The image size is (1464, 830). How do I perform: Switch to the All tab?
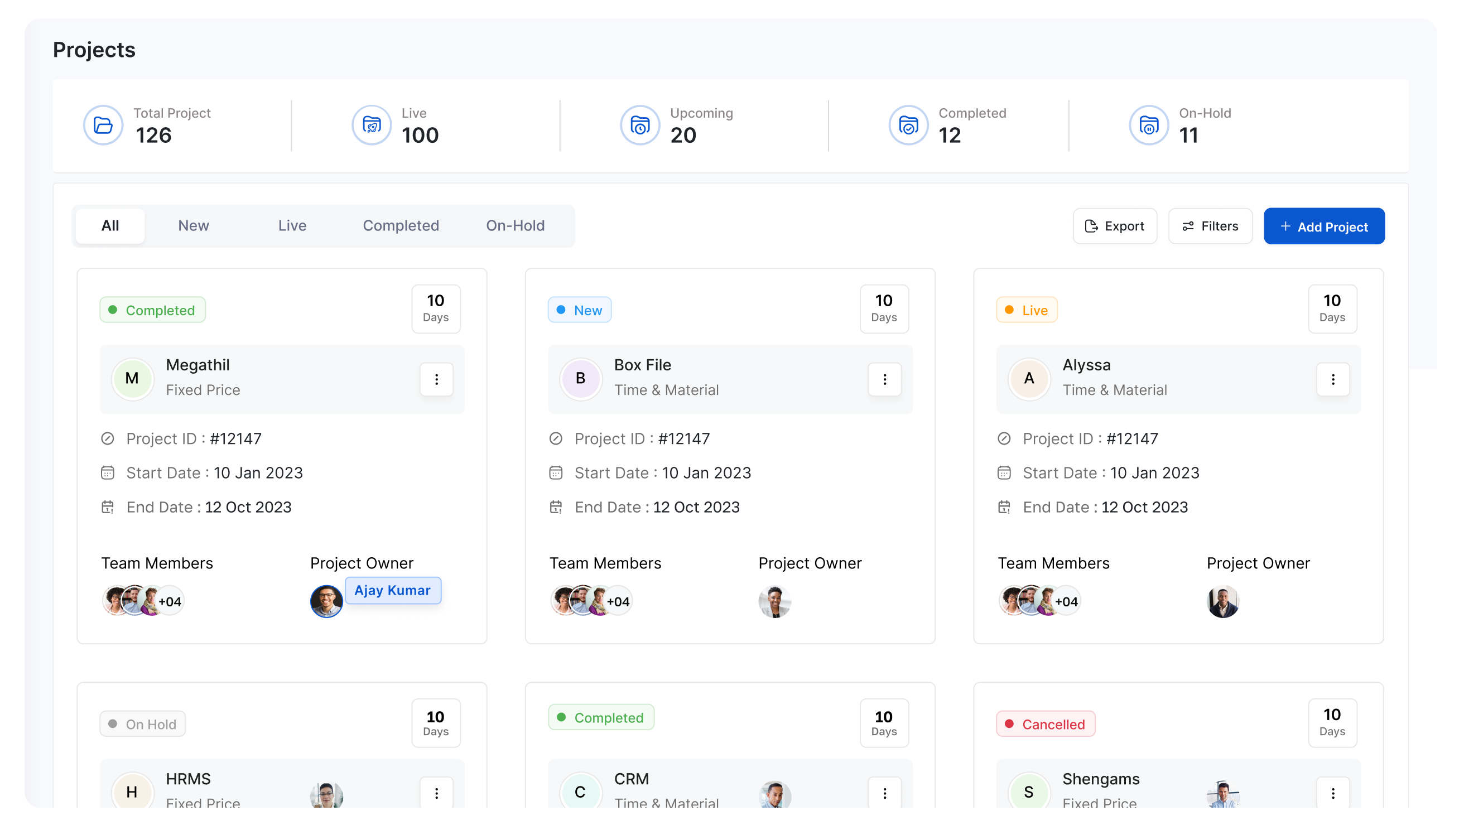coord(110,226)
